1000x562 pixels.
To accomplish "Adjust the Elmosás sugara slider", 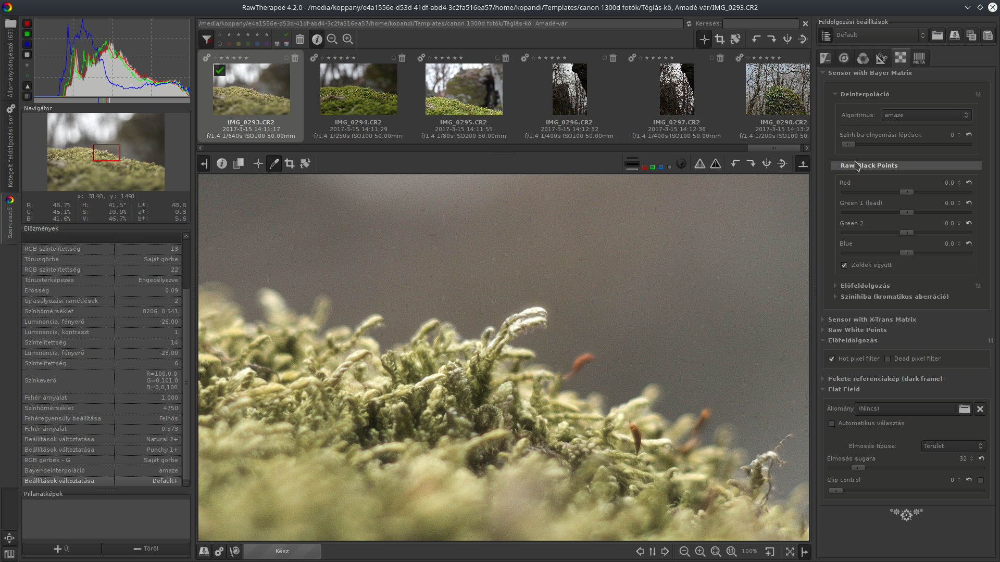I will pos(906,468).
